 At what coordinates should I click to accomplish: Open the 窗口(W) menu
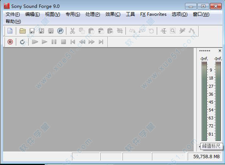pyautogui.click(x=201, y=14)
